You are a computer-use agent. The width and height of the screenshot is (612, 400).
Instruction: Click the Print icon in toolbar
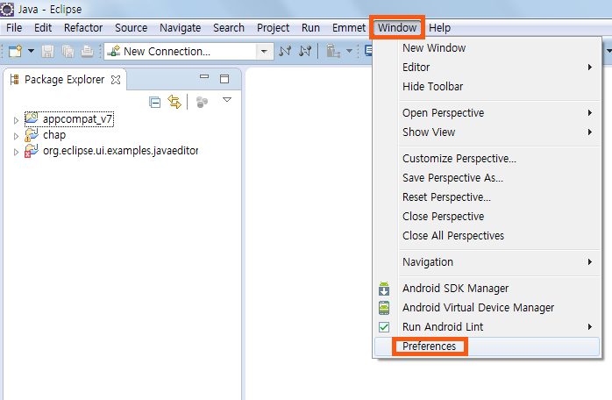(87, 51)
